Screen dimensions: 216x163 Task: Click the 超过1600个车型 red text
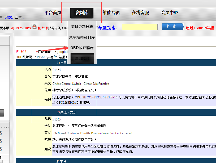(200, 28)
